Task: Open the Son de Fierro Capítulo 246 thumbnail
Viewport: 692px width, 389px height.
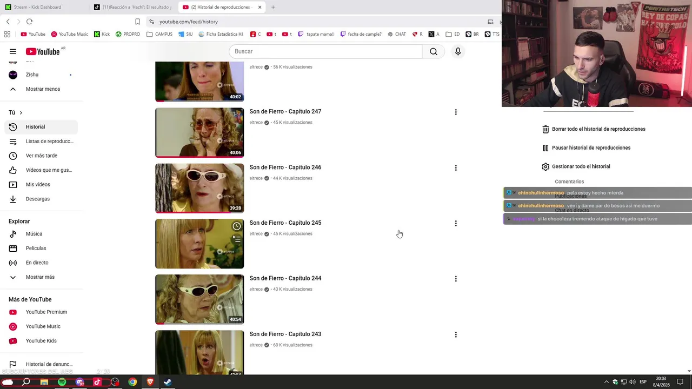Action: [199, 188]
